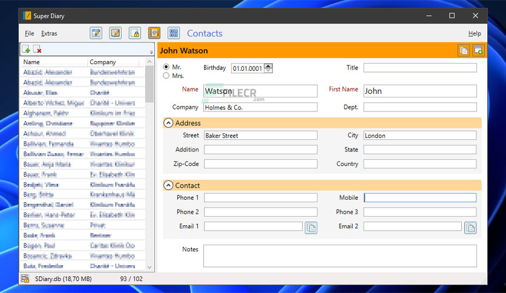
Task: Click the Title input field
Action: 420,68
